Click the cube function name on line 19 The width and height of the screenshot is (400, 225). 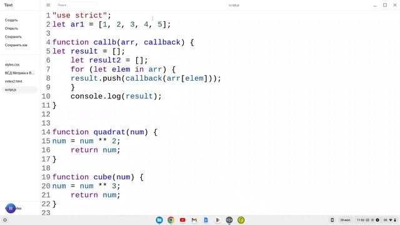pos(102,177)
